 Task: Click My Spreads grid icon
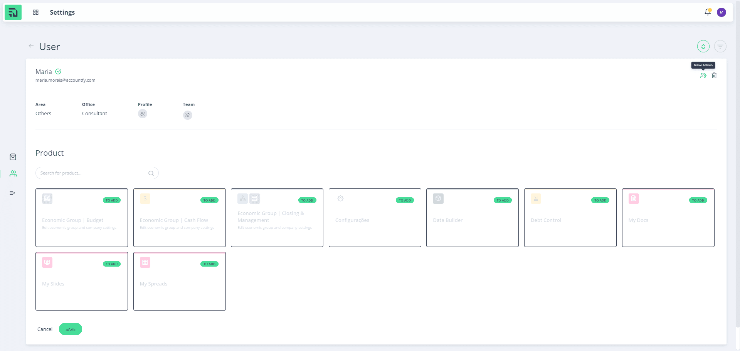(x=145, y=262)
